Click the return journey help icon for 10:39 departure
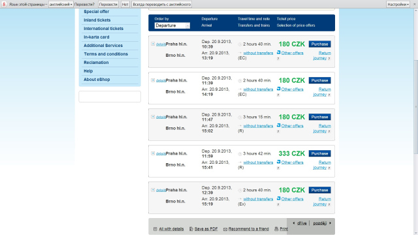Screen dimensions: 418x235 (x=329, y=59)
